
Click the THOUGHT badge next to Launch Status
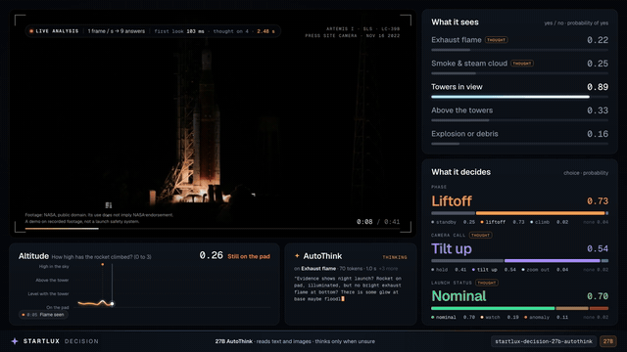tap(487, 283)
